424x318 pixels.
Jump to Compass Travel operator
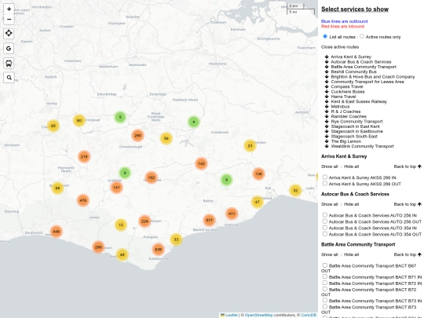click(x=347, y=86)
